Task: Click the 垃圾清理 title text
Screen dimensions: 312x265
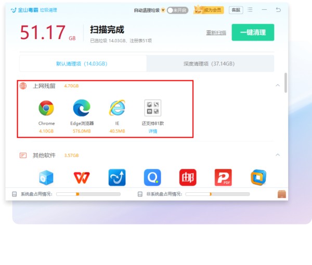Action: point(48,10)
